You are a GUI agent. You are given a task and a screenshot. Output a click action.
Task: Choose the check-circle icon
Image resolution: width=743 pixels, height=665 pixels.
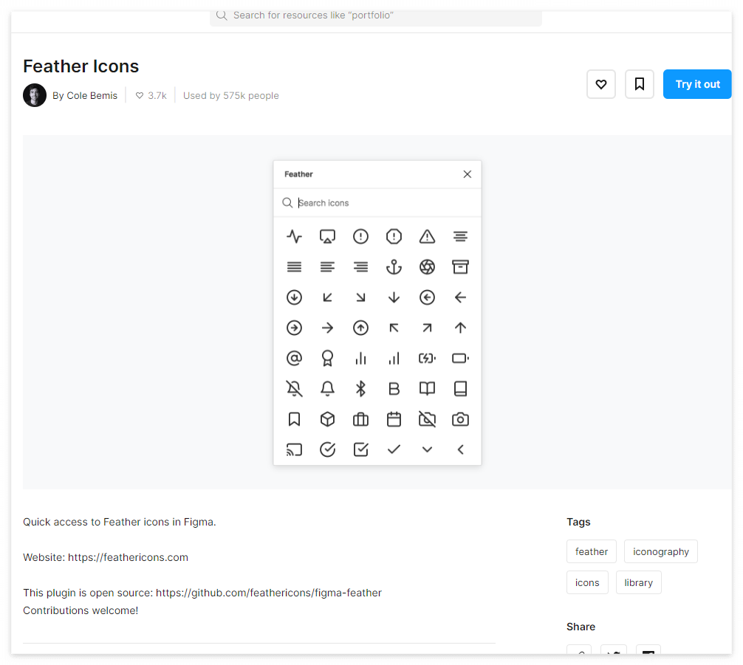point(327,449)
